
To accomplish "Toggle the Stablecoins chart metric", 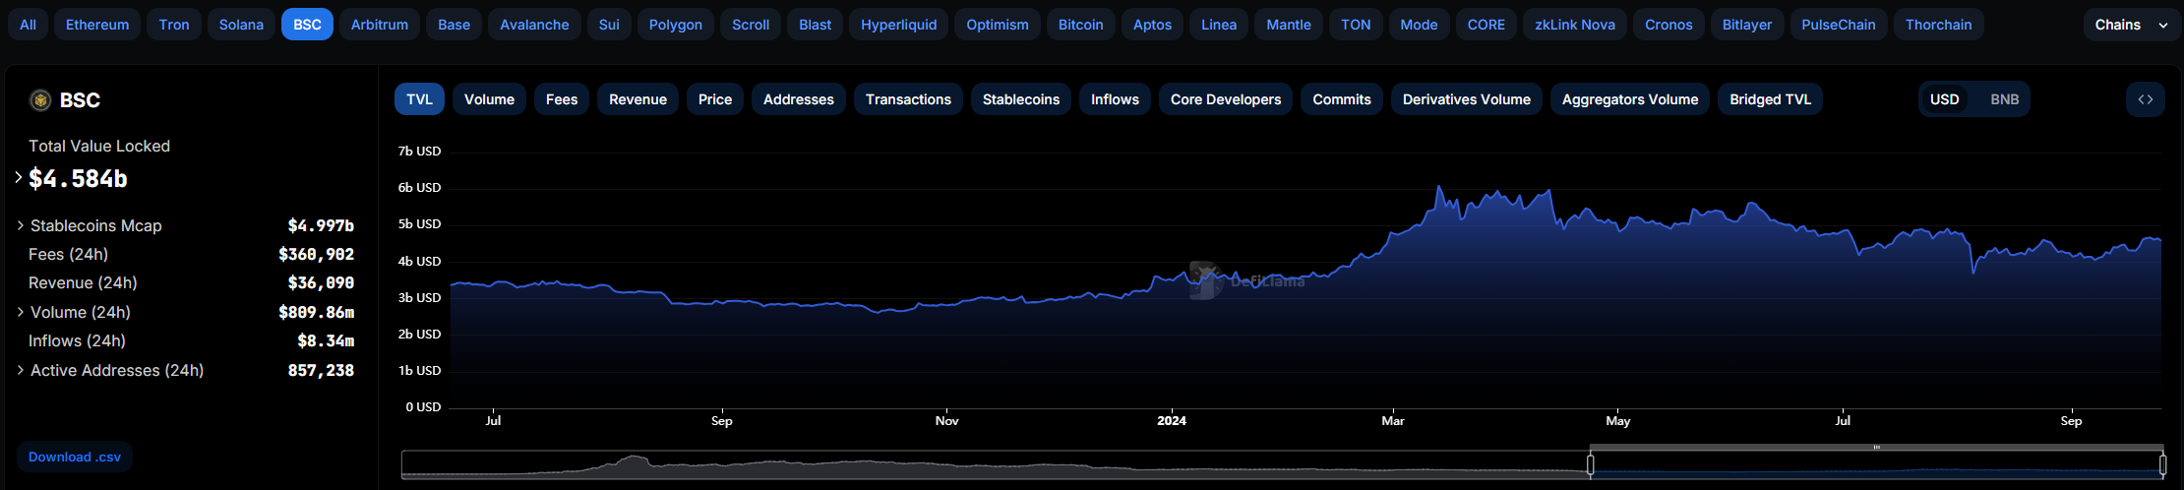I will 1021,99.
